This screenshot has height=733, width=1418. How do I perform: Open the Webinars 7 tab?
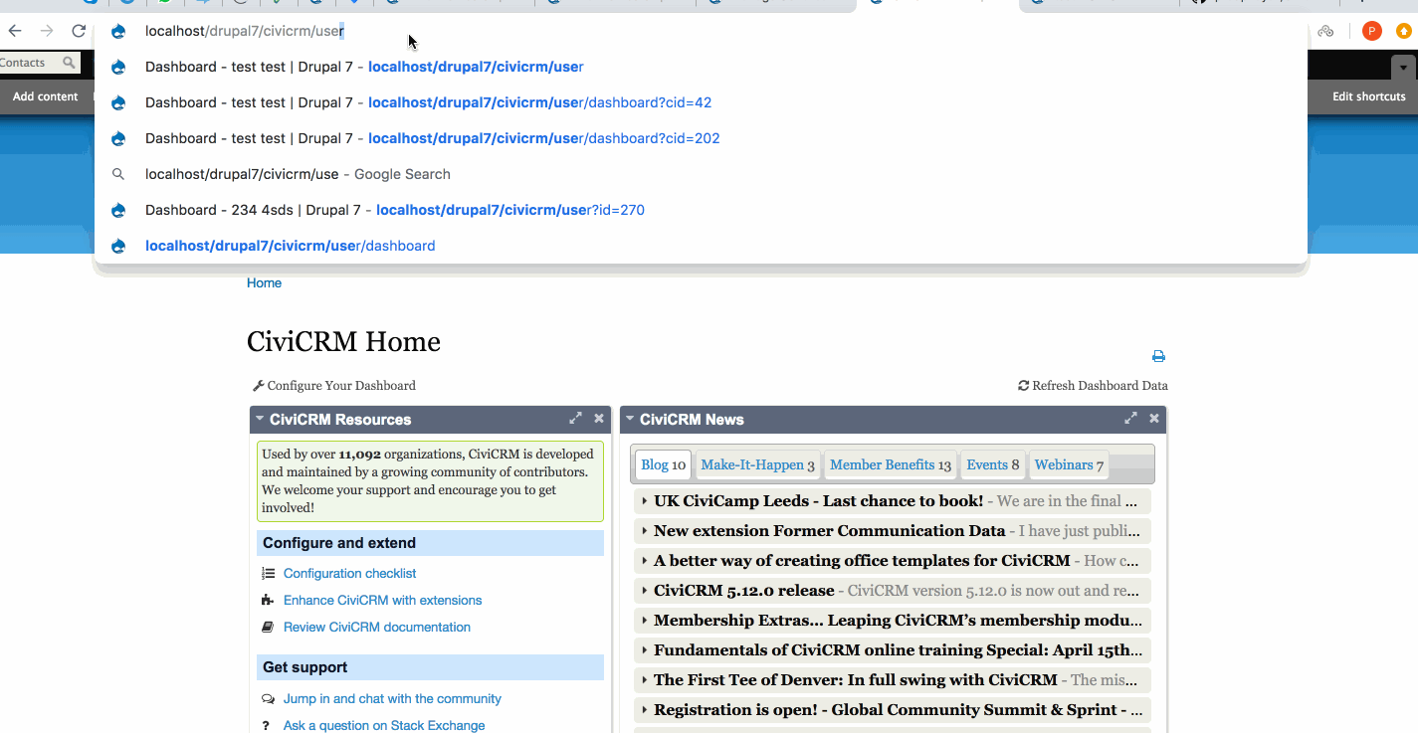pyautogui.click(x=1069, y=464)
